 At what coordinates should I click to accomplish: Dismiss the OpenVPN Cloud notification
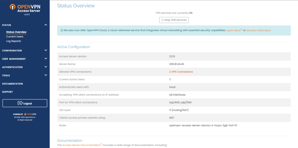[x=259, y=30]
